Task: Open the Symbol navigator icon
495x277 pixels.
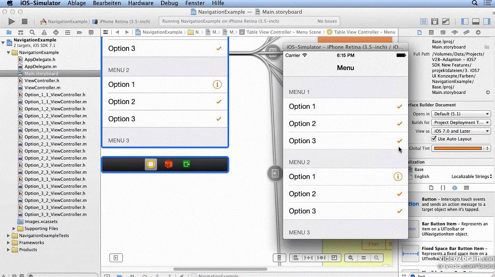Action: pos(20,32)
